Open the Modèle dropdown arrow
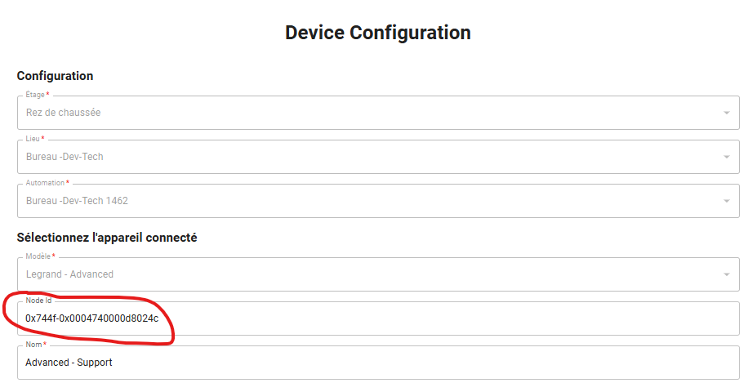This screenshot has height=383, width=748. point(726,274)
